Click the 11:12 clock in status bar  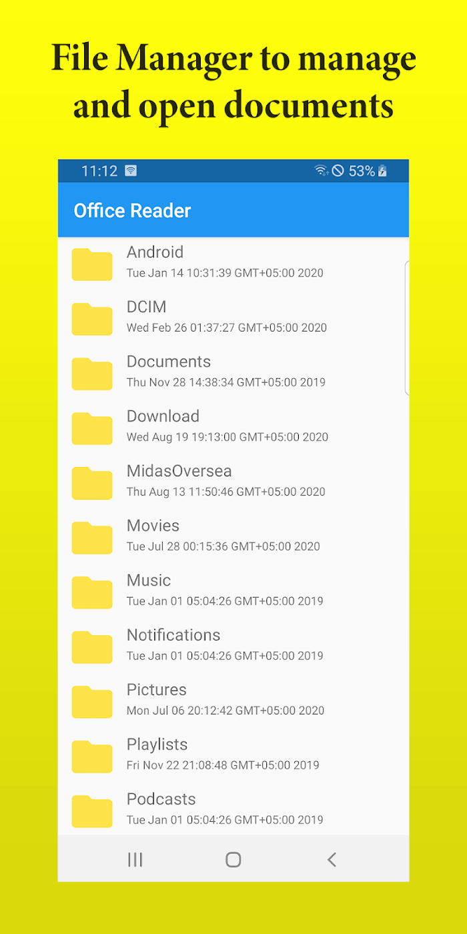pyautogui.click(x=99, y=171)
